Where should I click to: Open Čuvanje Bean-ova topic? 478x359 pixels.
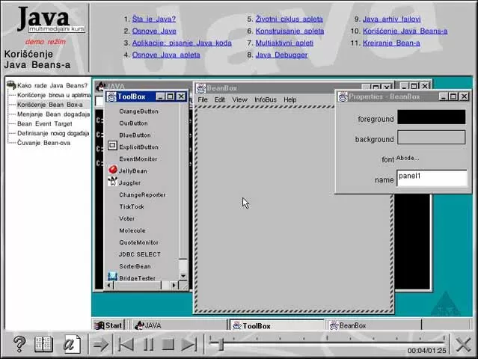pyautogui.click(x=43, y=143)
